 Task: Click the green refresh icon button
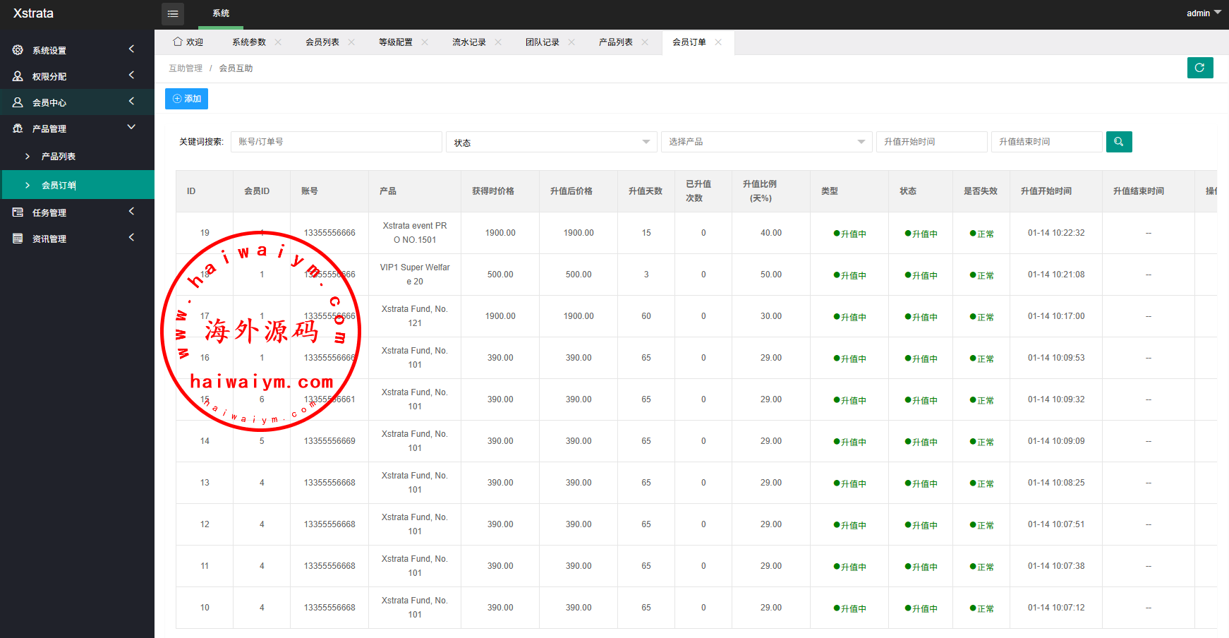pyautogui.click(x=1199, y=68)
